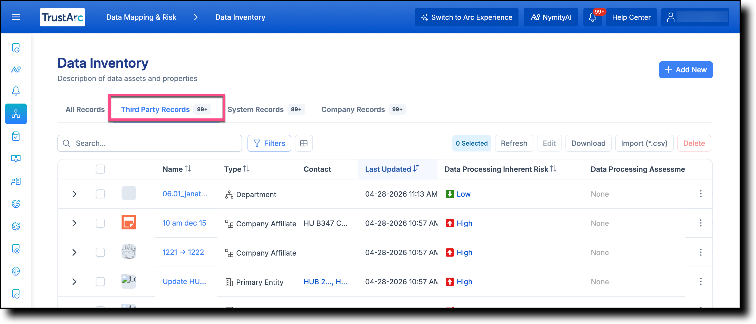Viewport: 756px width, 324px height.
Task: Open the Help Center
Action: [x=631, y=17]
